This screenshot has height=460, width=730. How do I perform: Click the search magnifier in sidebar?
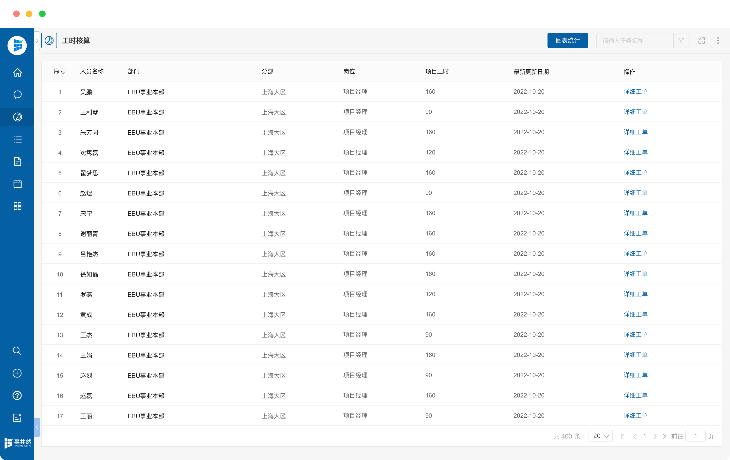(17, 351)
